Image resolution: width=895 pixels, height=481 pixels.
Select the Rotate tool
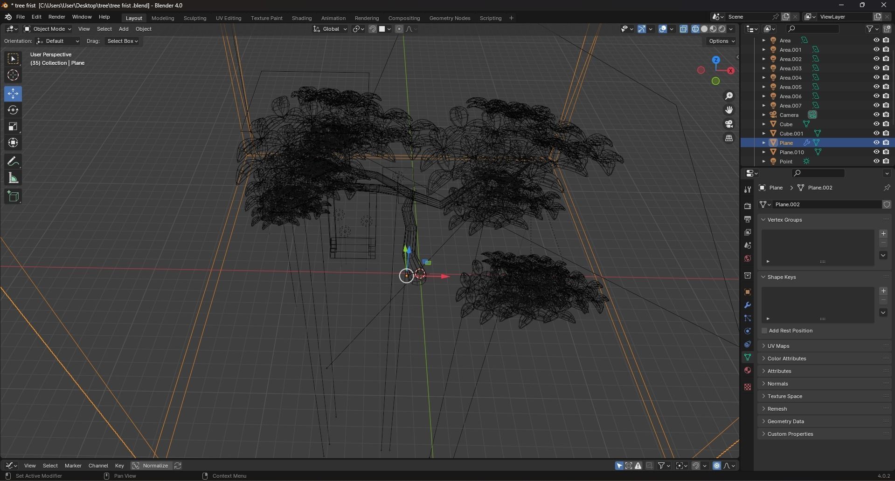click(x=13, y=110)
